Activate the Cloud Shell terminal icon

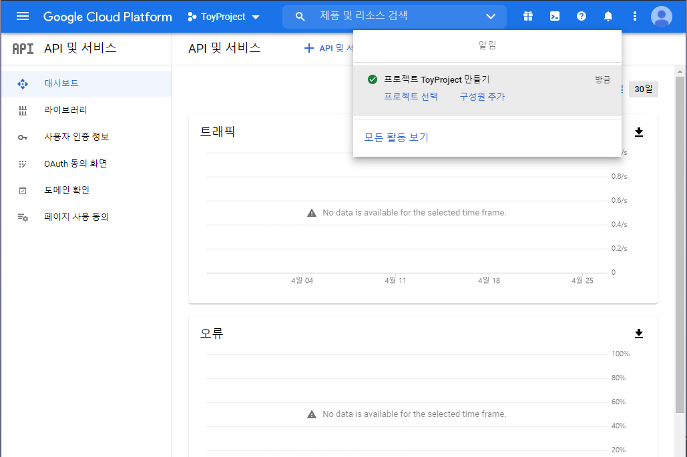[x=555, y=16]
